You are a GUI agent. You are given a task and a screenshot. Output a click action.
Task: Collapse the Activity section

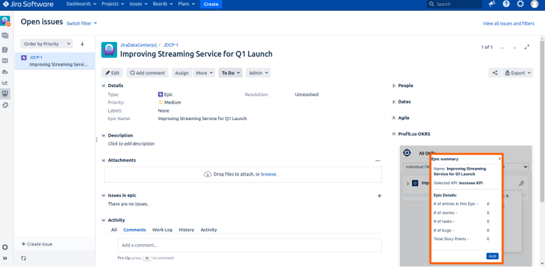(x=103, y=220)
